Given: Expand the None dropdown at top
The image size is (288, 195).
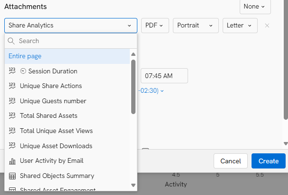Looking at the screenshot, I should click(255, 7).
